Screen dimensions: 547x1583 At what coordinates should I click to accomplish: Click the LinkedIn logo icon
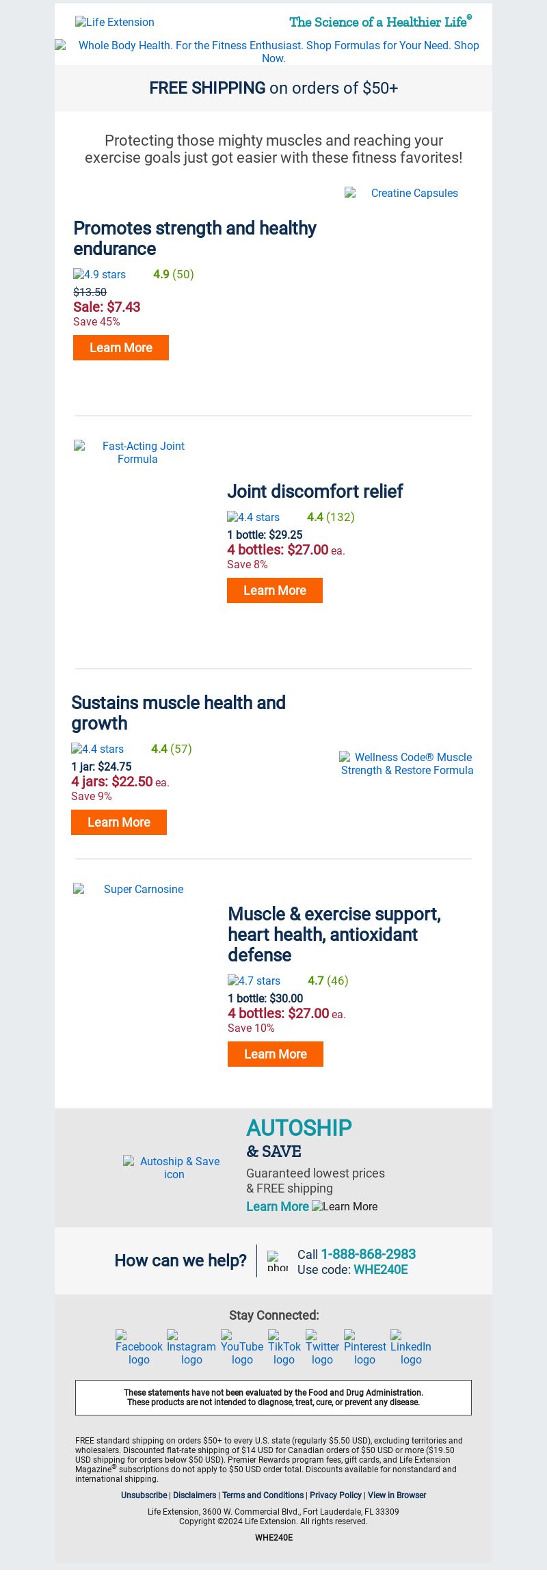click(411, 1348)
